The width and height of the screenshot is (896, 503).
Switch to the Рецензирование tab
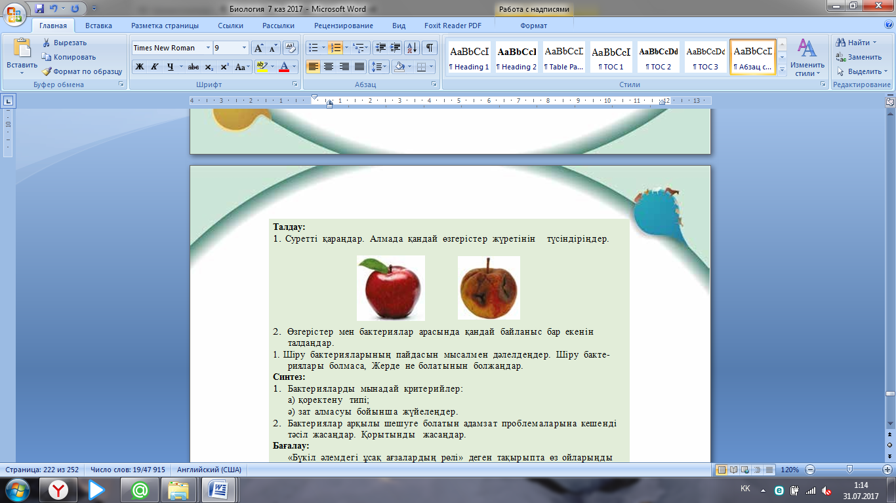click(343, 26)
